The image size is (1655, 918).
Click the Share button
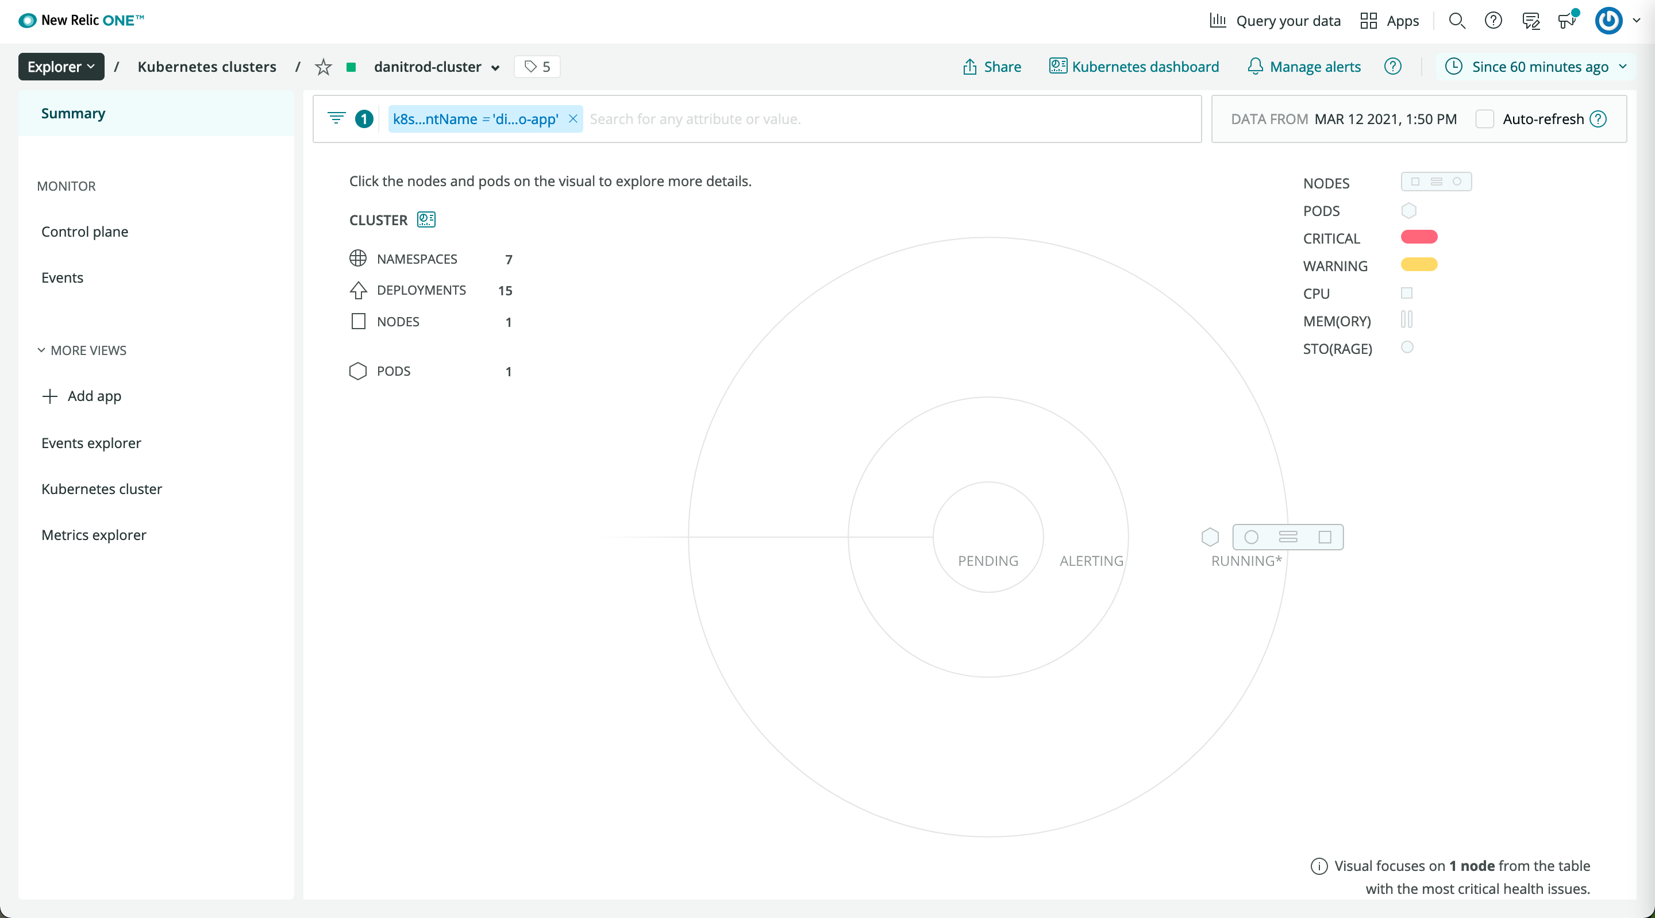click(991, 67)
